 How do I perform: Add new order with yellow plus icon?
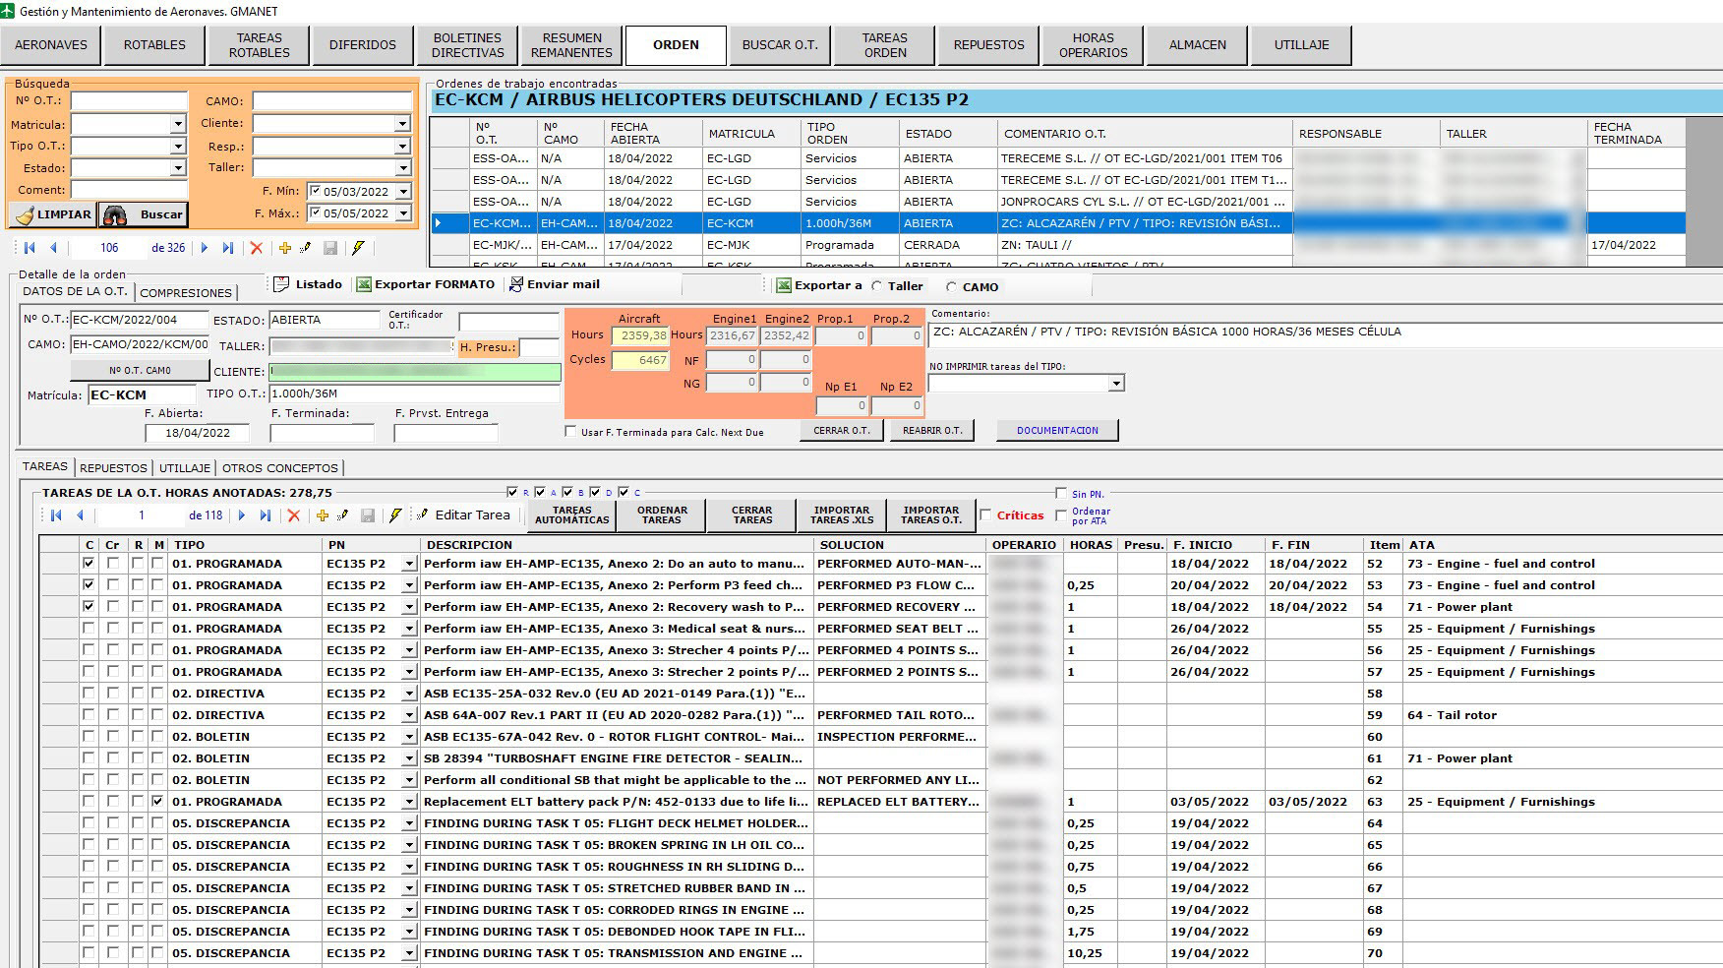point(285,248)
